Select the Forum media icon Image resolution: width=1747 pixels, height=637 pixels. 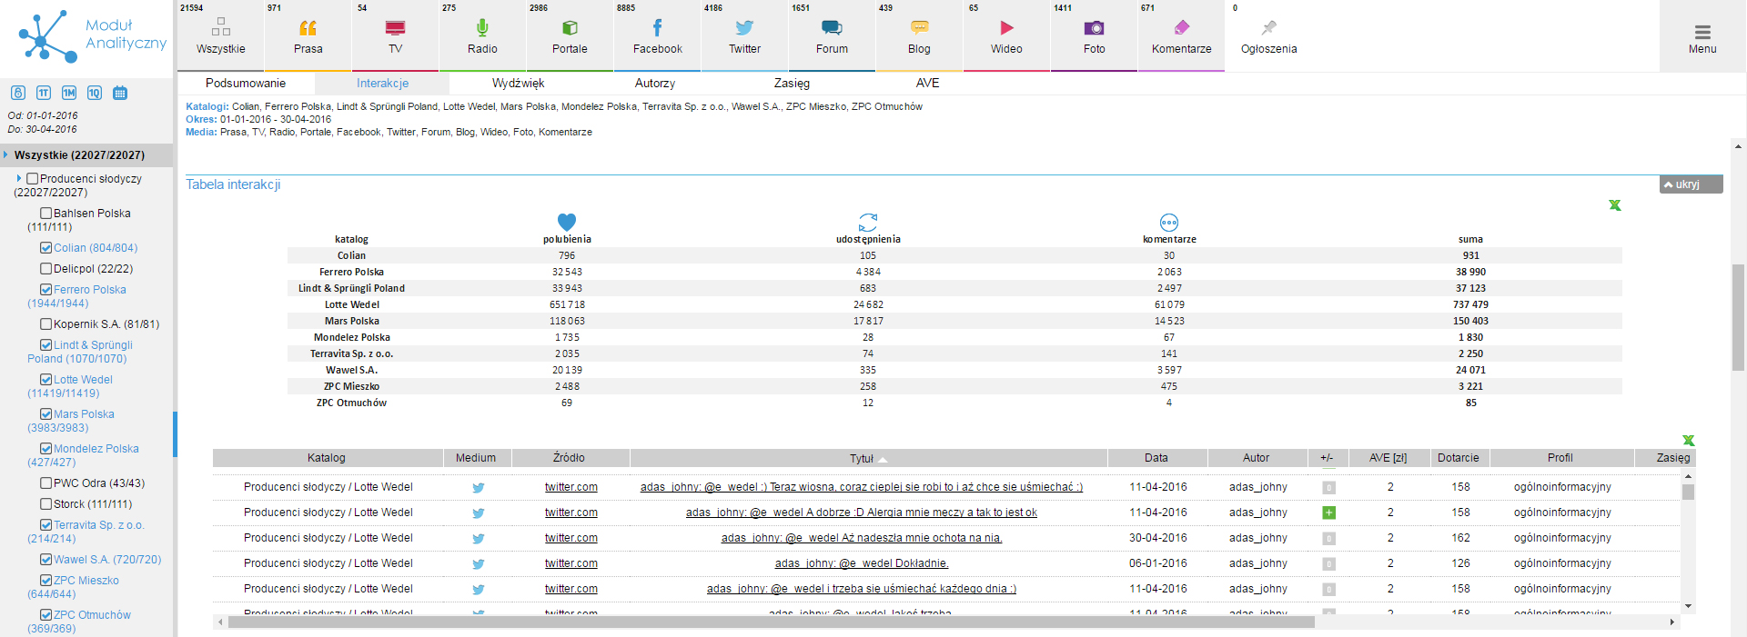pos(832,28)
